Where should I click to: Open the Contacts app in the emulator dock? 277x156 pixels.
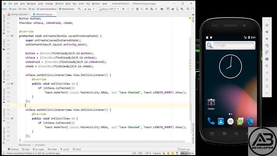(x=221, y=121)
